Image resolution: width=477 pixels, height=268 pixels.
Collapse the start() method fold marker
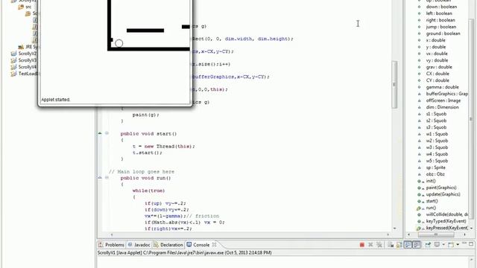click(107, 133)
